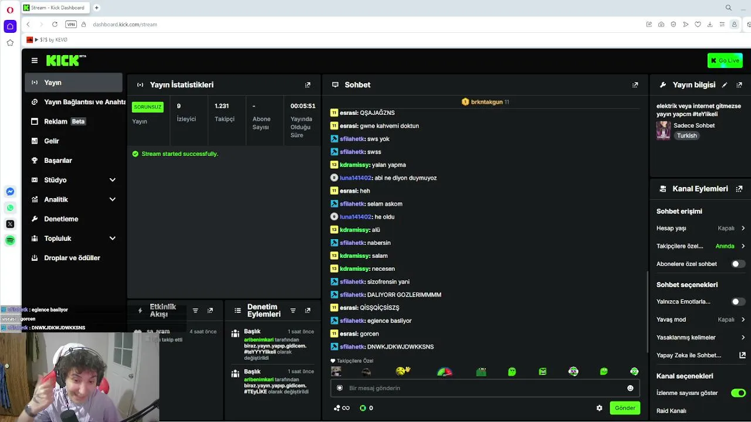The image size is (751, 422).
Task: Open the hamburger menu beside Kick logo
Action: click(x=35, y=60)
